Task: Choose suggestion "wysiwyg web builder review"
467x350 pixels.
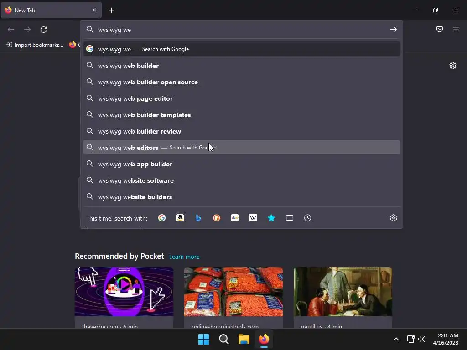Action: [242, 131]
